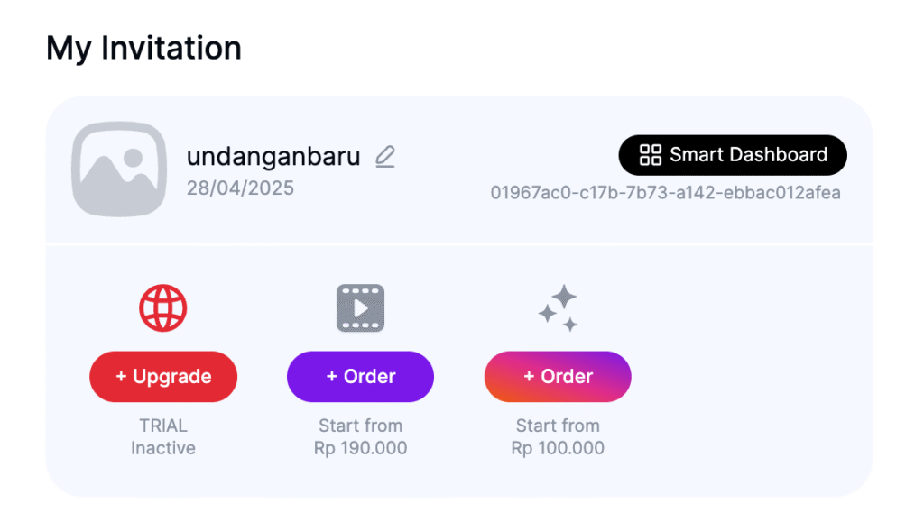924x522 pixels.
Task: Open the Smart Dashboard button
Action: tap(733, 155)
